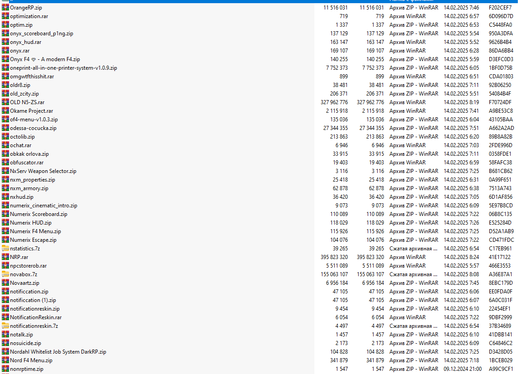Click the date 09.12.2024 21:00

pos(463,369)
